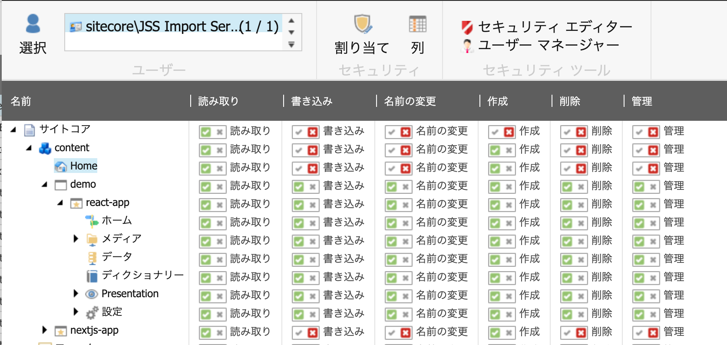Screen dimensions: 727x345
Task: Collapse the サイトコア tree node
Action: click(13, 129)
